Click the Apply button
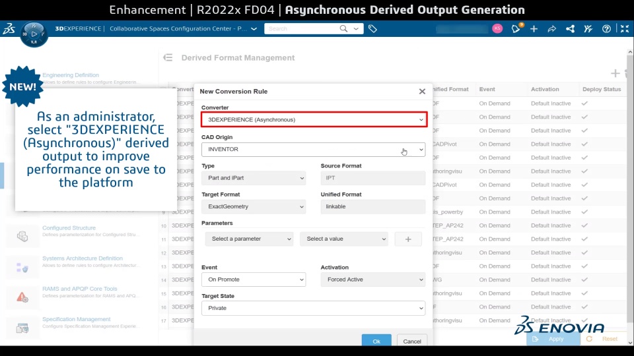Screen dimensions: 634x356 (x=553, y=339)
